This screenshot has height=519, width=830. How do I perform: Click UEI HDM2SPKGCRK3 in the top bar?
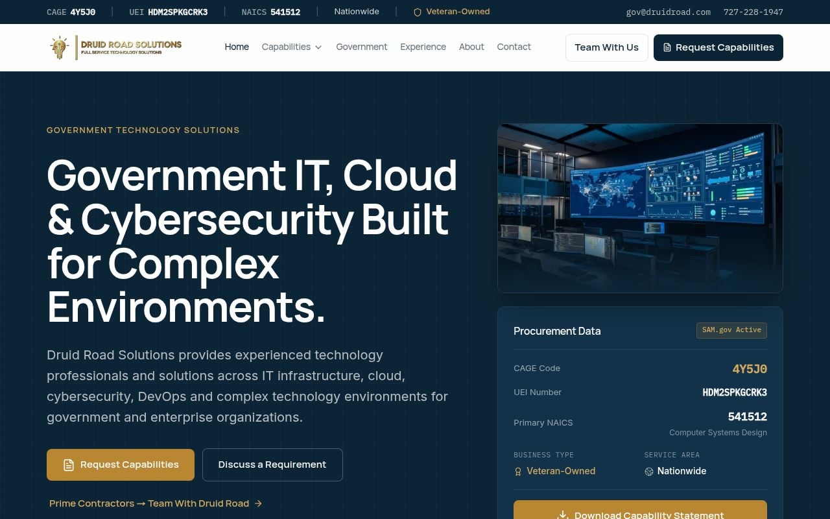click(x=168, y=12)
